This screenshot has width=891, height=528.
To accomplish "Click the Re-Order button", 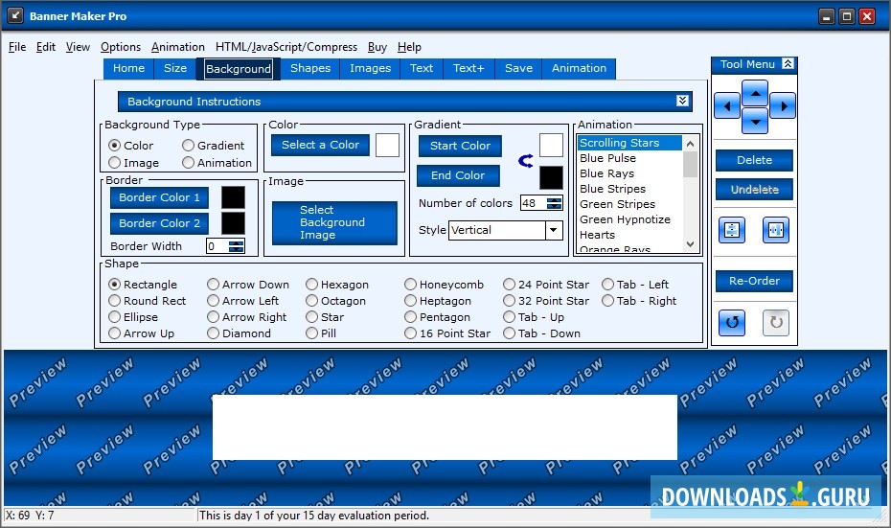I will pyautogui.click(x=754, y=281).
